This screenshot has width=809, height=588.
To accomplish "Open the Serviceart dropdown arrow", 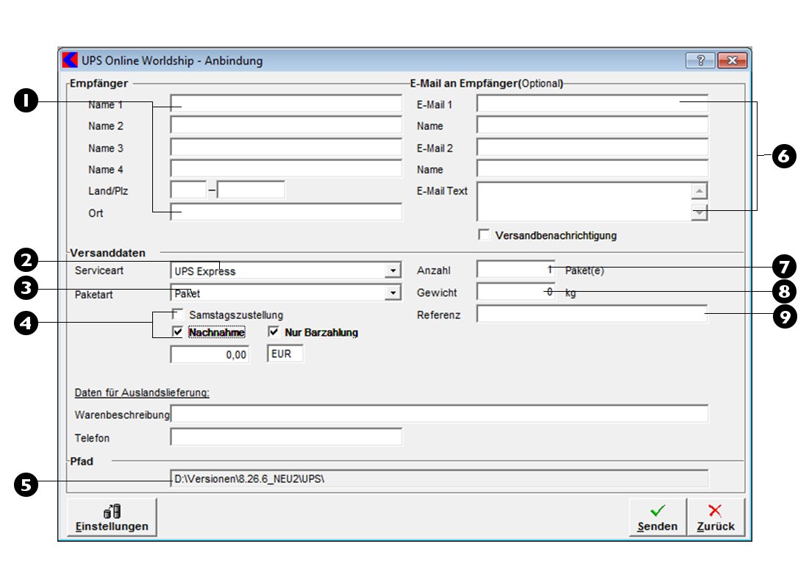I will click(x=393, y=270).
